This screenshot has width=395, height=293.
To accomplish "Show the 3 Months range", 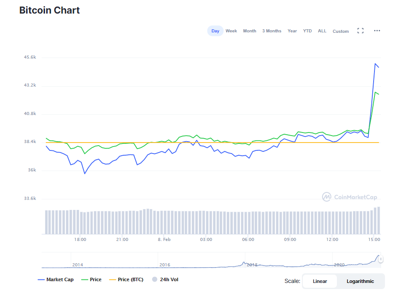I will click(272, 31).
